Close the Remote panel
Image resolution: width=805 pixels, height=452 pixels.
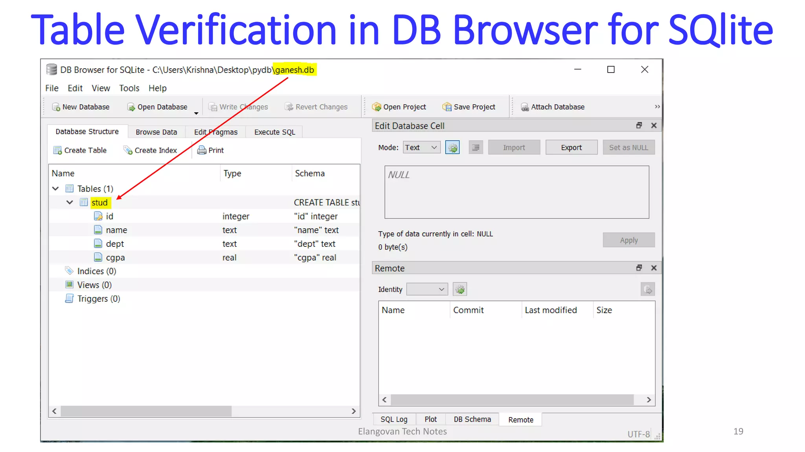(654, 268)
